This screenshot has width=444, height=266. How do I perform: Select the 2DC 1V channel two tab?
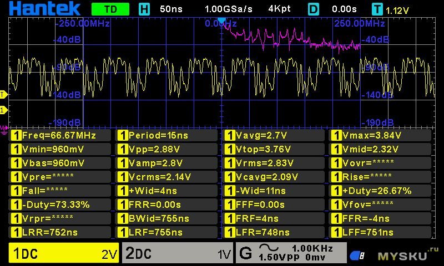[178, 253]
